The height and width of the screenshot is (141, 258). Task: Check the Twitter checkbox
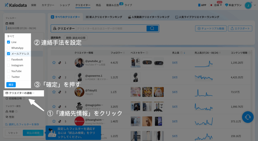(9, 77)
